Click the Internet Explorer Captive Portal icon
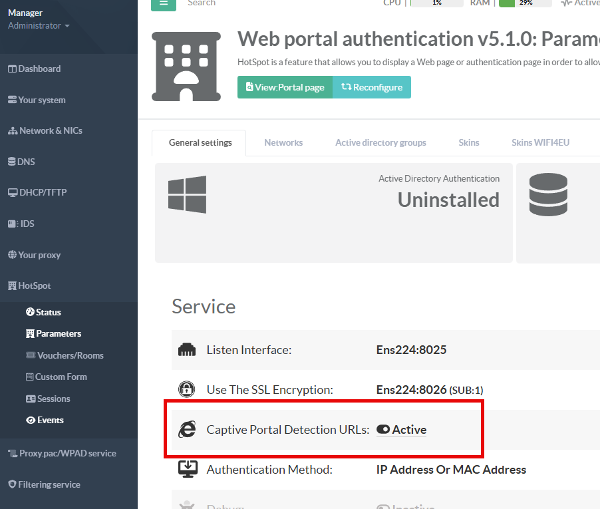Image resolution: width=600 pixels, height=509 pixels. (x=187, y=430)
